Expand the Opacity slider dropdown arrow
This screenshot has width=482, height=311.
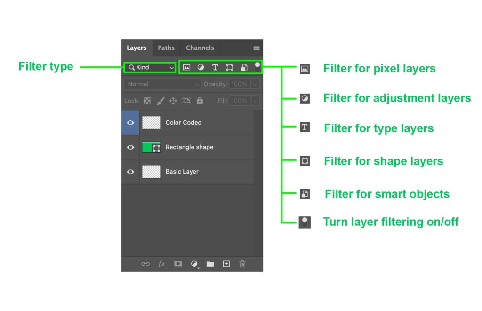[x=255, y=84]
